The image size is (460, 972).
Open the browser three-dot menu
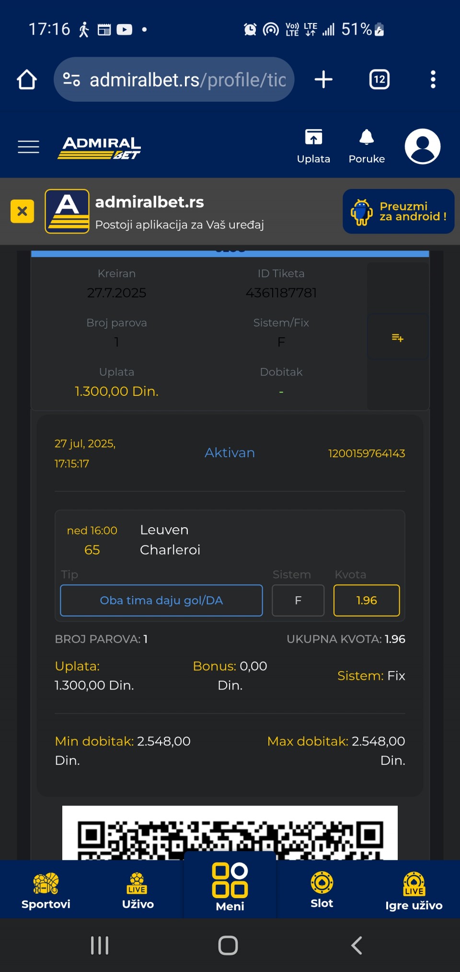(433, 80)
